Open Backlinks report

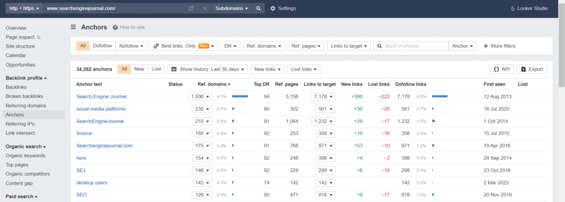point(16,88)
